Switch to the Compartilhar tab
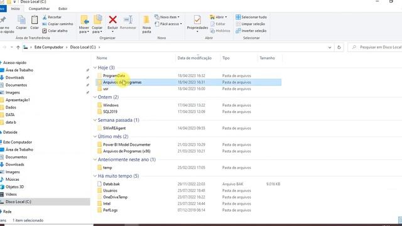This screenshot has width=402, height=226. coord(39,8)
